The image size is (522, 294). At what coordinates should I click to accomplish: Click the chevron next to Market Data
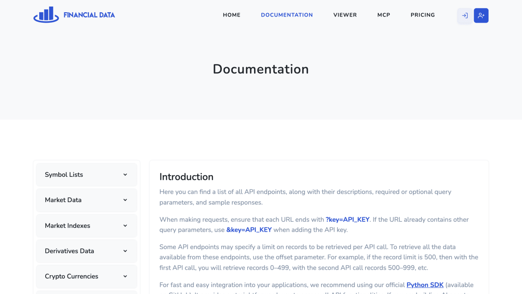125,200
